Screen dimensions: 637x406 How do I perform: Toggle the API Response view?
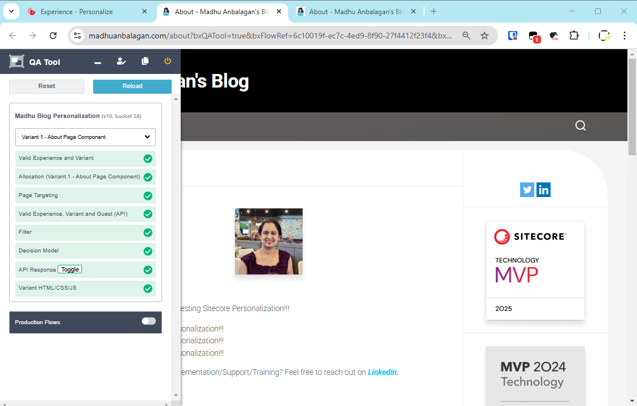pyautogui.click(x=70, y=269)
